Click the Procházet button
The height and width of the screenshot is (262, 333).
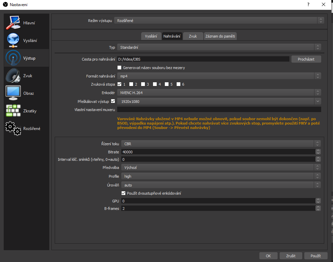[x=306, y=59]
